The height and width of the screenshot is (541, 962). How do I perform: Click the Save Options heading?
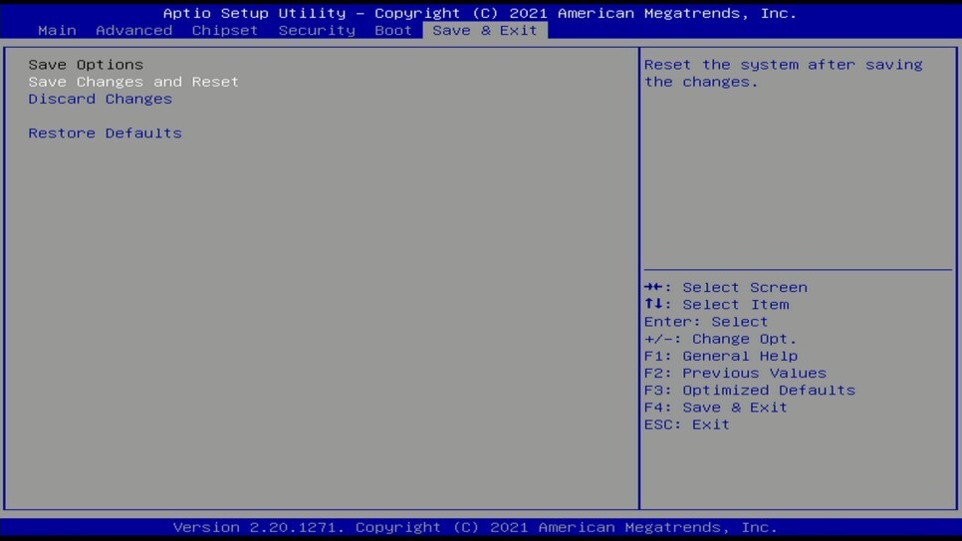click(x=86, y=65)
